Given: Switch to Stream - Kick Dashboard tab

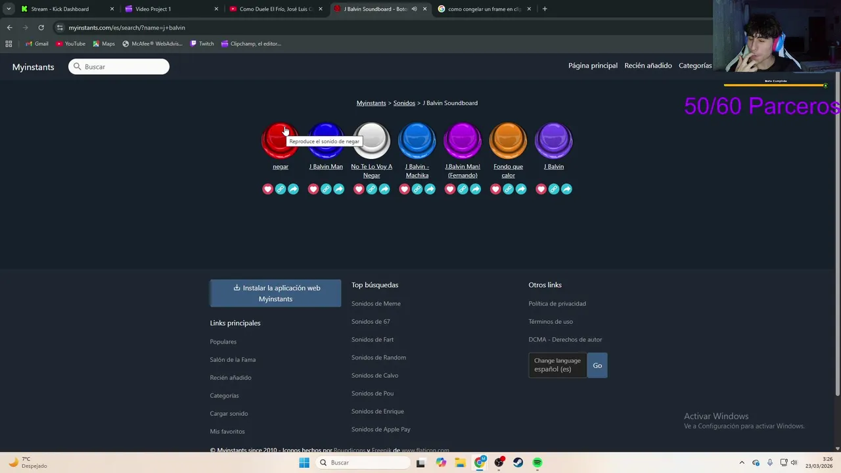Looking at the screenshot, I should (x=66, y=9).
